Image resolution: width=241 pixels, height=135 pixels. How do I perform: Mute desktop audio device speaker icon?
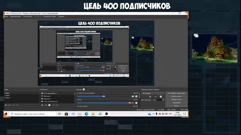click(133, 96)
